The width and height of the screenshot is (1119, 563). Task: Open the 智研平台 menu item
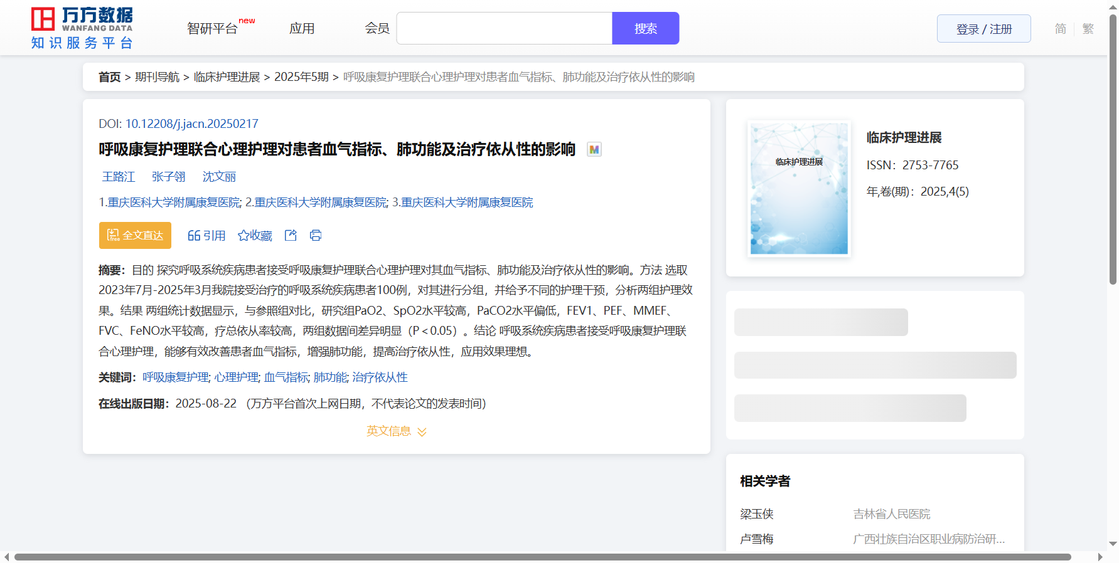(x=212, y=29)
